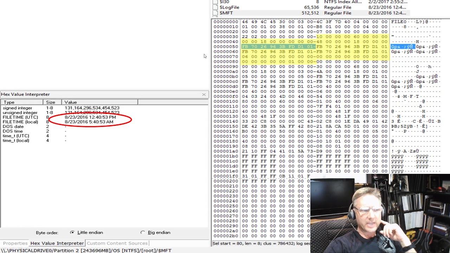Select the $MFT file name
This screenshot has height=253, width=450.
pos(226,13)
